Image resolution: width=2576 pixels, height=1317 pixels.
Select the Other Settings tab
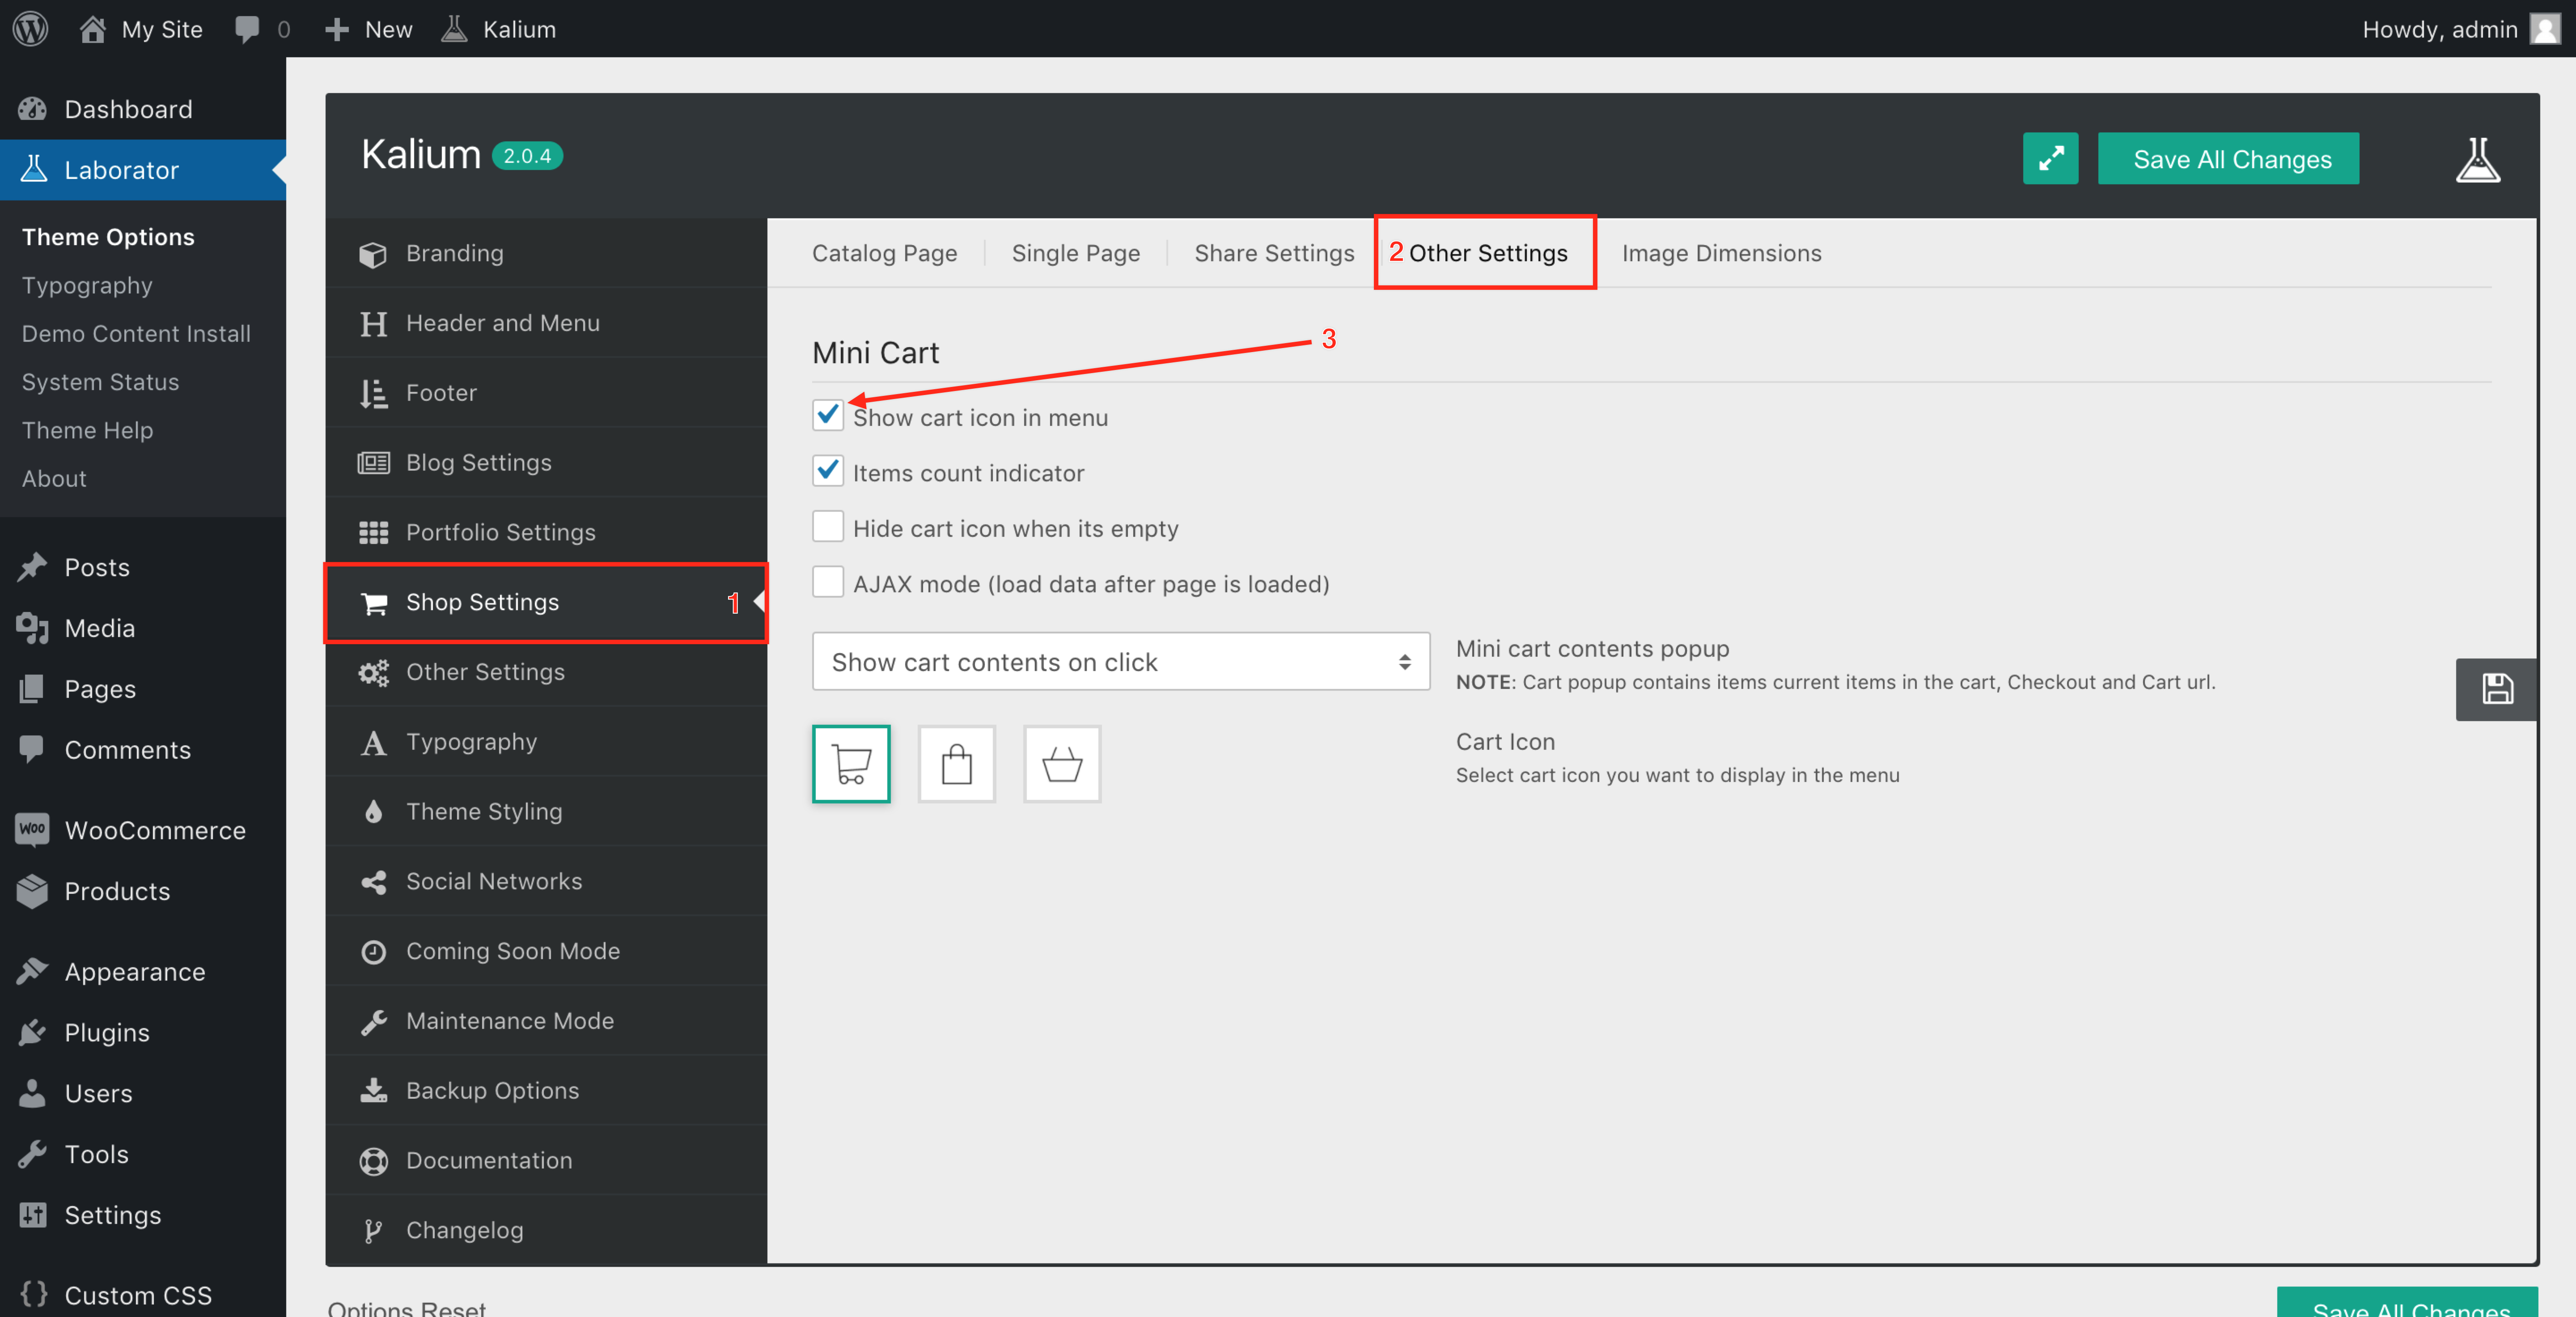pos(1488,253)
